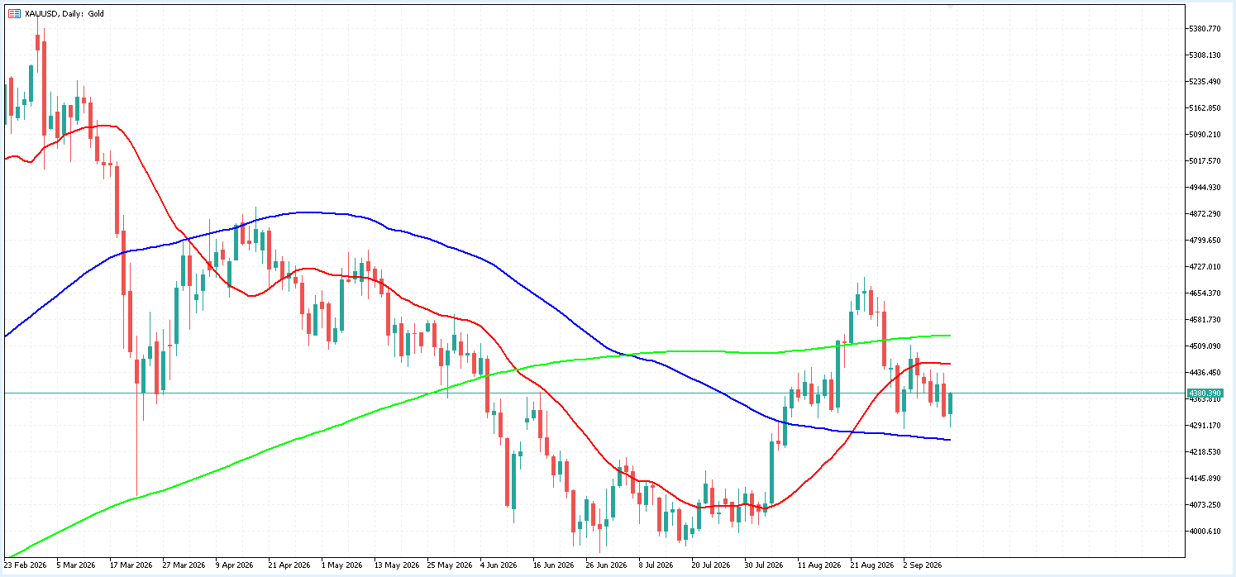The height and width of the screenshot is (577, 1236).
Task: Click price axis label 4073.250
Action: tap(1205, 505)
